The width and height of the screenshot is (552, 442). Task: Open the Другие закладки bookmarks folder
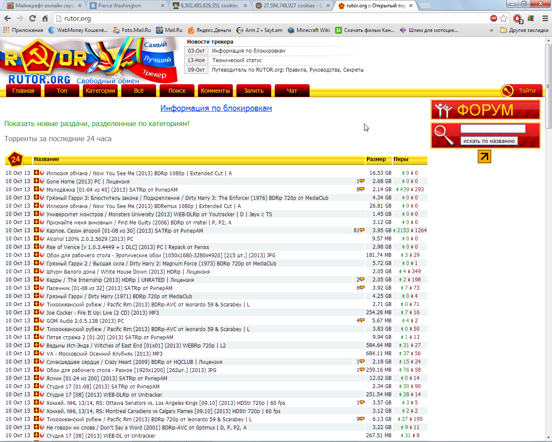(524, 30)
